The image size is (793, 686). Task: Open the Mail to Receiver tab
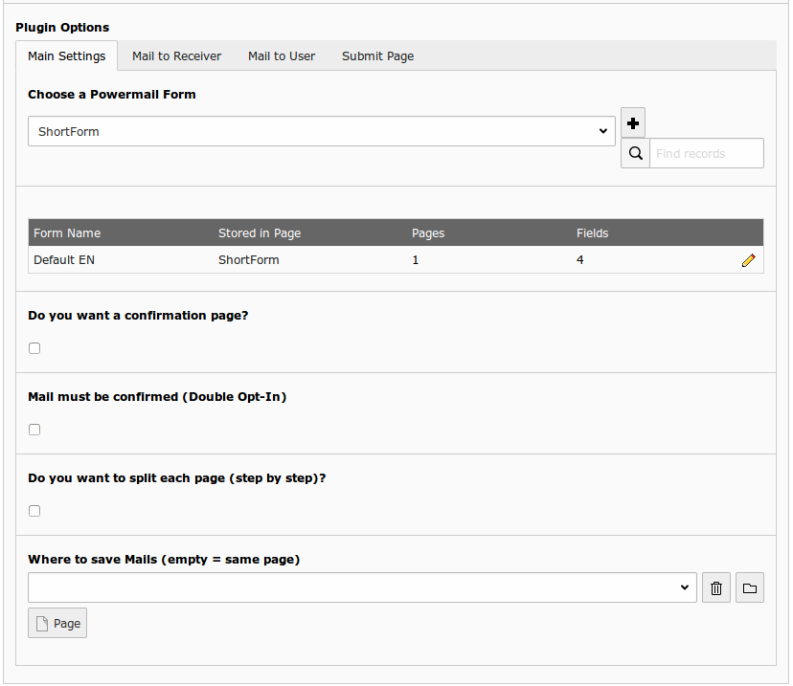pos(176,56)
